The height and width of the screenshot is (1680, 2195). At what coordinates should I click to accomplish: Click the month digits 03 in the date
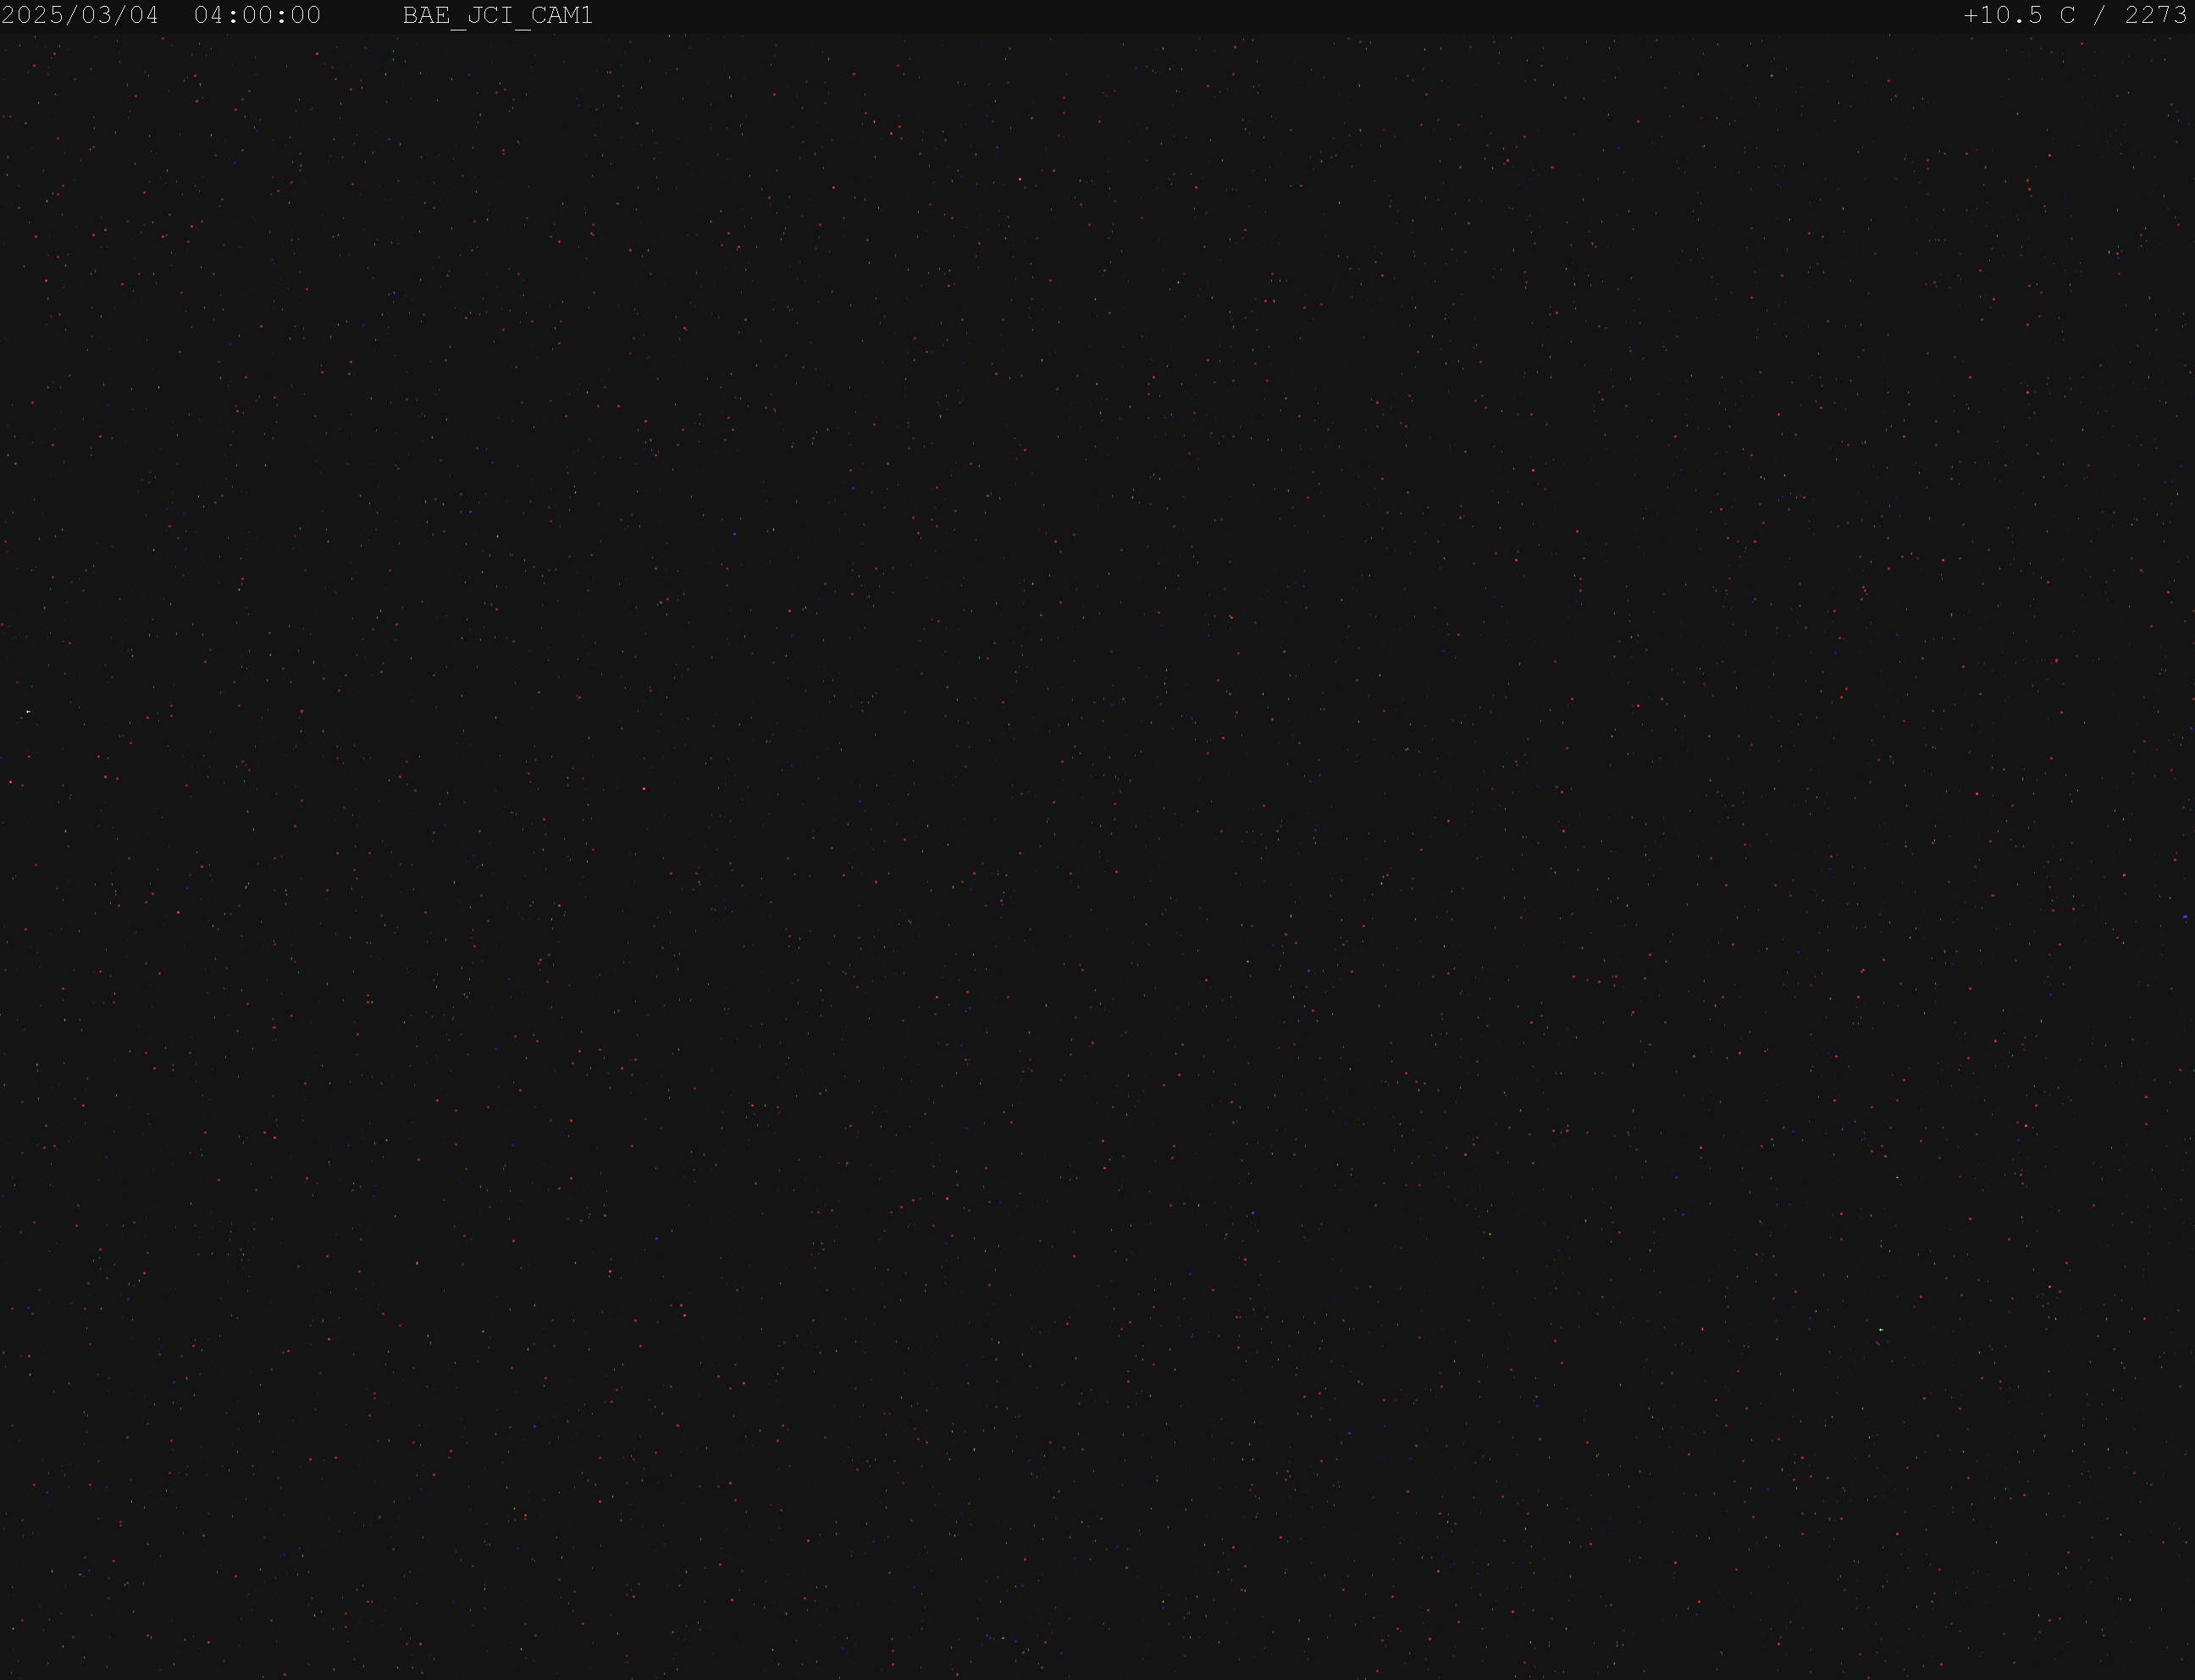pos(96,16)
